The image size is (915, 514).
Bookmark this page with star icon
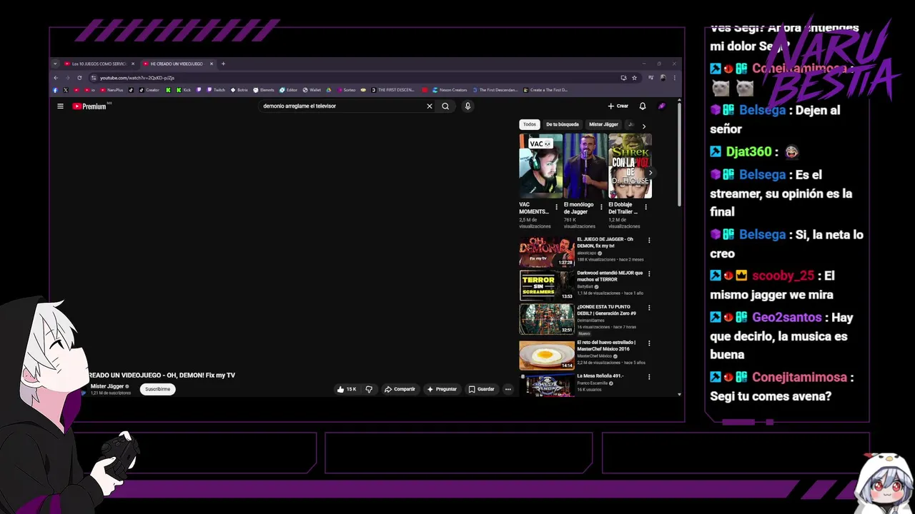click(634, 78)
